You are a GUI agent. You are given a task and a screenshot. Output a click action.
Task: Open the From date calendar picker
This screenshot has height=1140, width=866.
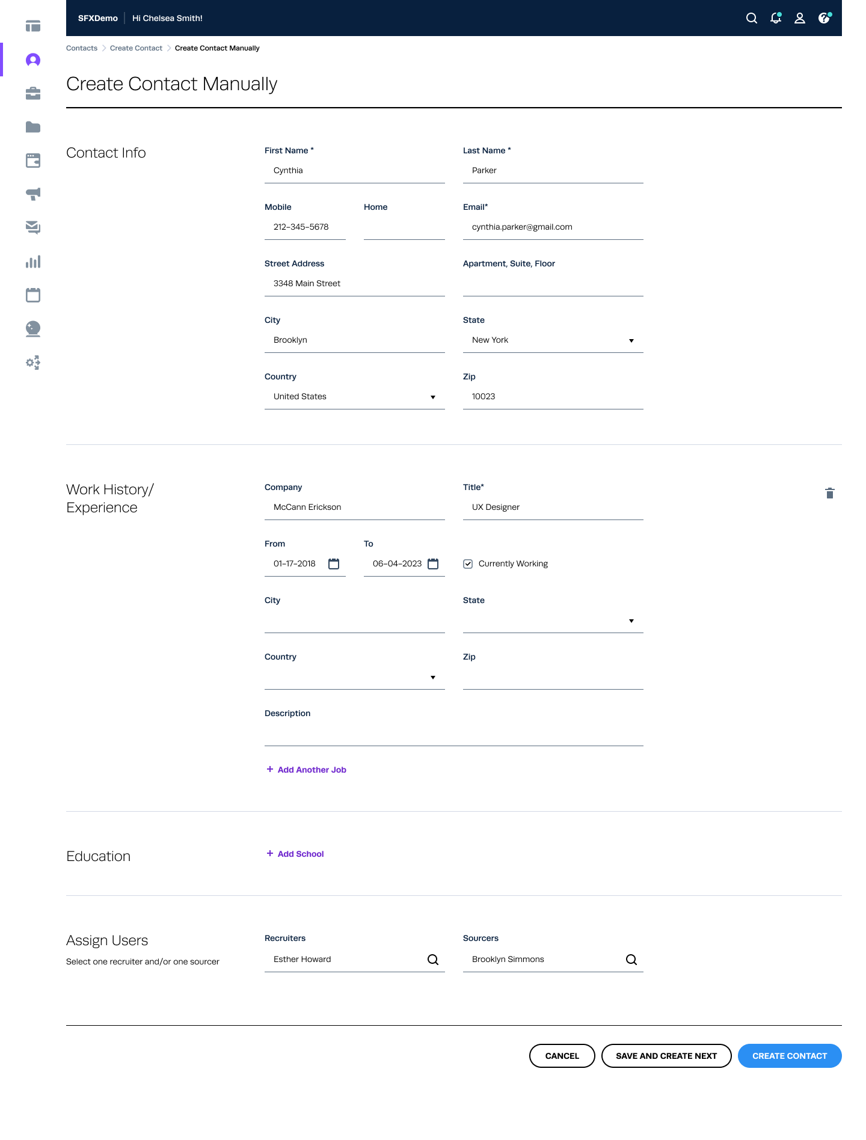click(x=334, y=563)
